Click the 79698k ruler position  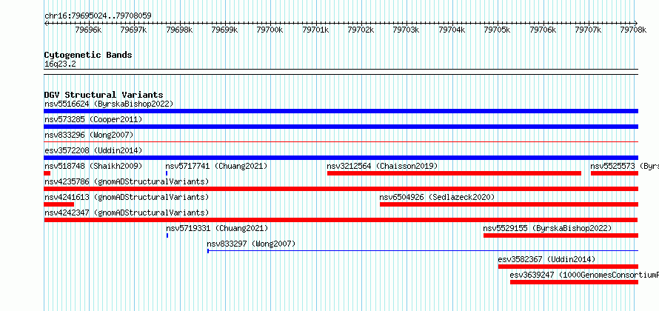pos(179,30)
